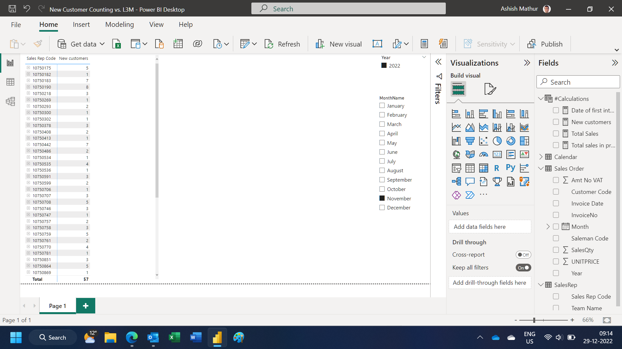Open Excel workbook data source icon
Viewport: 622px width, 349px height.
pyautogui.click(x=117, y=44)
